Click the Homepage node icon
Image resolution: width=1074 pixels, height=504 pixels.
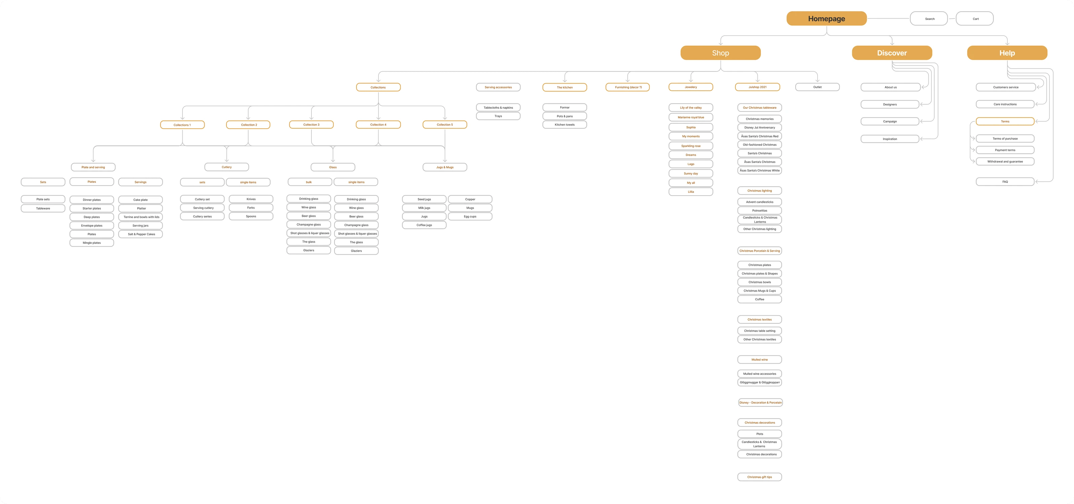[827, 18]
